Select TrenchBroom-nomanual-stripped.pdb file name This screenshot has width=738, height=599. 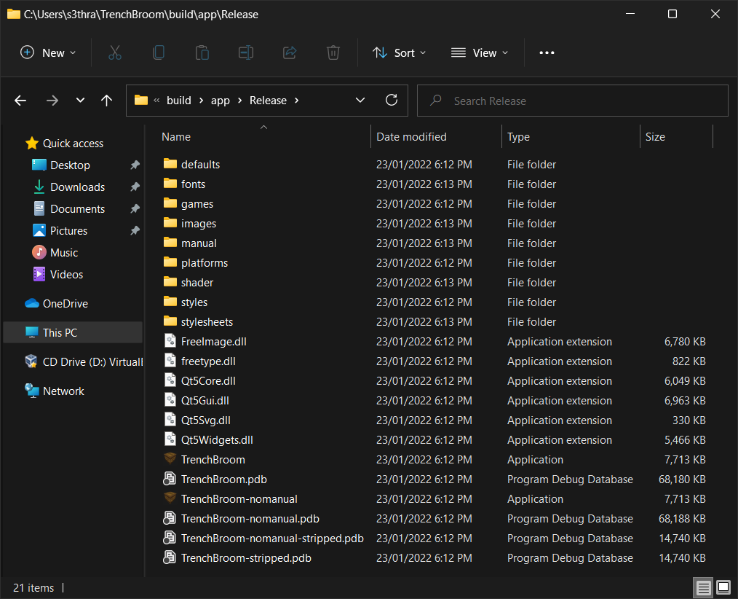coord(272,539)
